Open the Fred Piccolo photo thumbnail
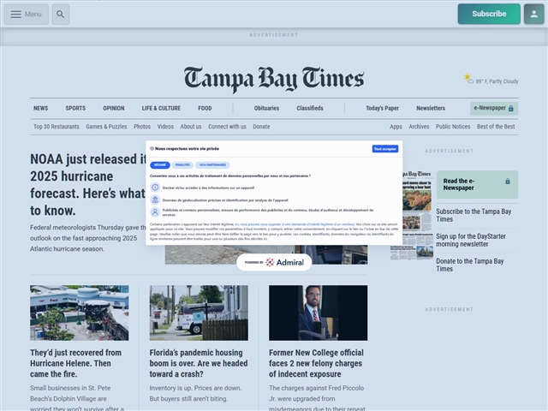Screen dimensions: 548x411 tap(318, 313)
